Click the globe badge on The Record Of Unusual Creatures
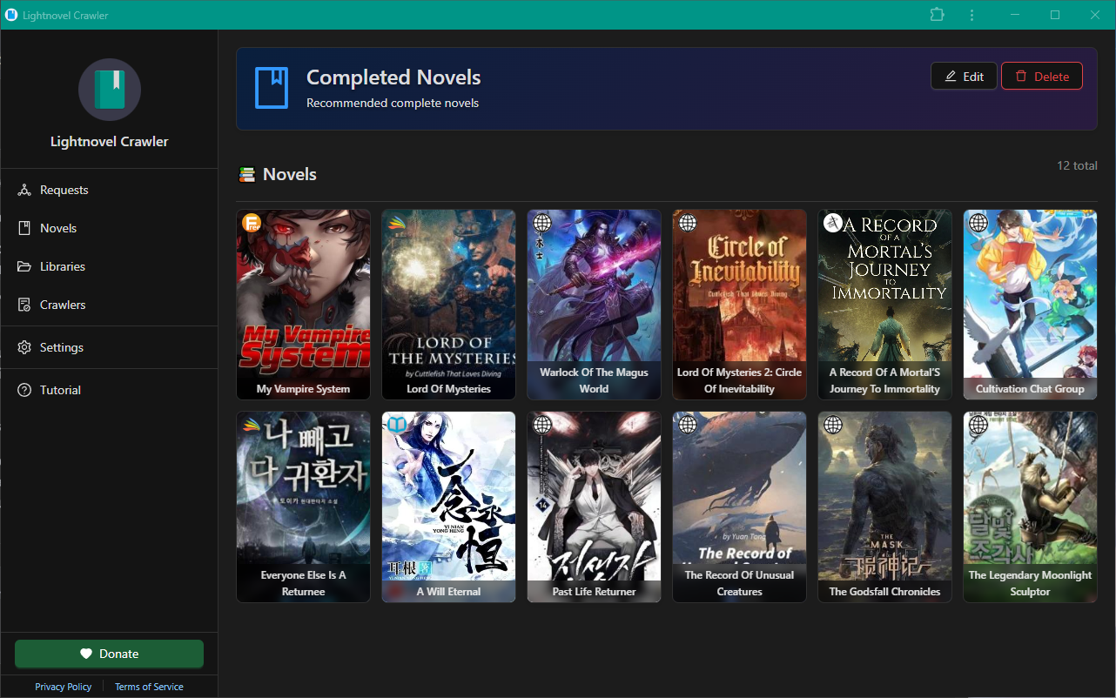Screen dimensions: 1116x698 [688, 425]
